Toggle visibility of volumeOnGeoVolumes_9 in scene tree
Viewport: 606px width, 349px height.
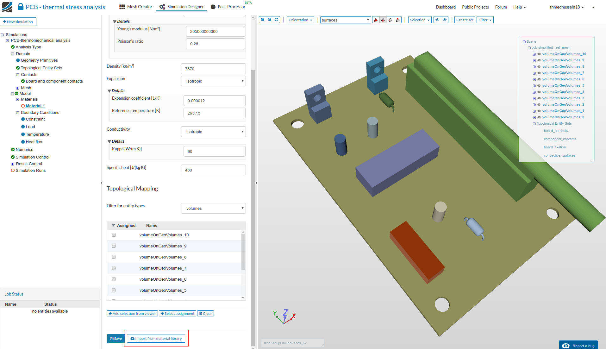click(x=539, y=60)
